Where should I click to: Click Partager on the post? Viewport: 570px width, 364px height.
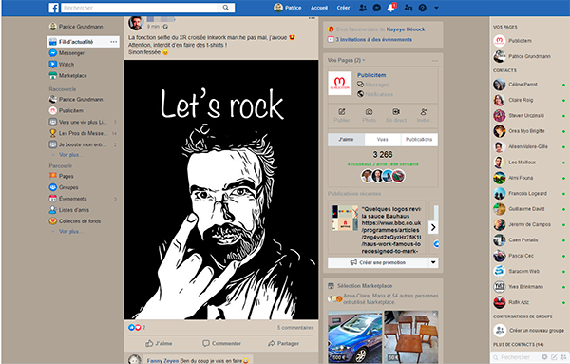point(283,343)
